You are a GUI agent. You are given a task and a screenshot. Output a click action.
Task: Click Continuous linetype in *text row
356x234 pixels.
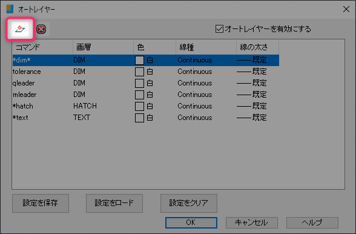pos(195,118)
